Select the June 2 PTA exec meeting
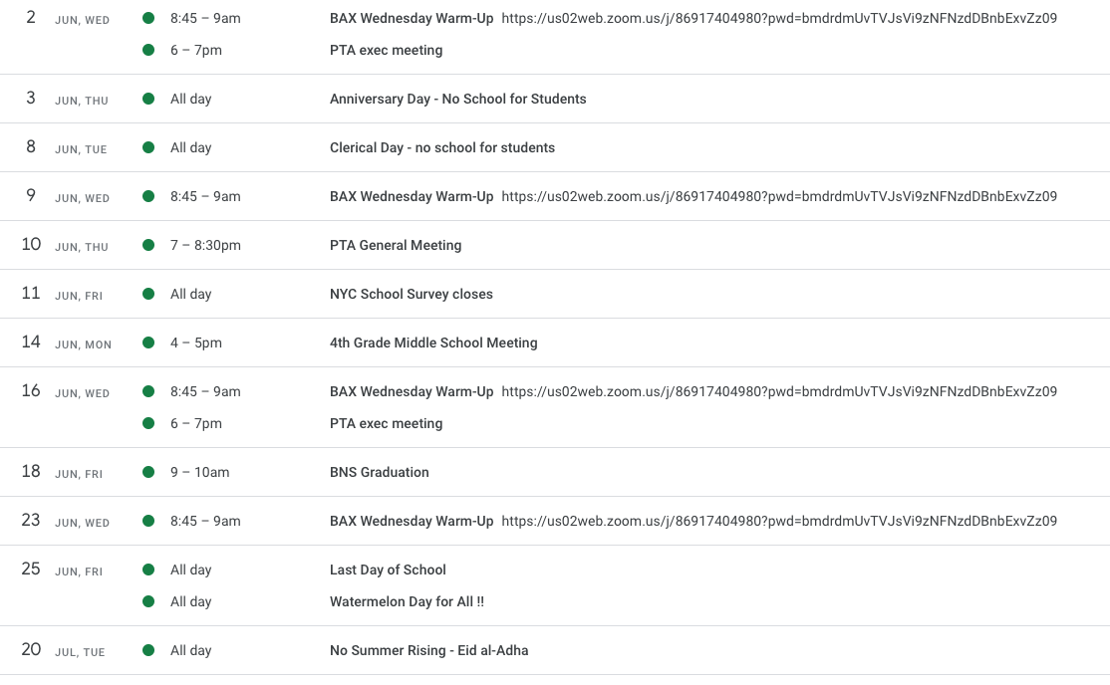 pos(386,50)
